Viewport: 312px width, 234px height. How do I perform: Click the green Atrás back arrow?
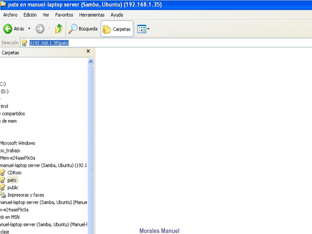(8, 29)
